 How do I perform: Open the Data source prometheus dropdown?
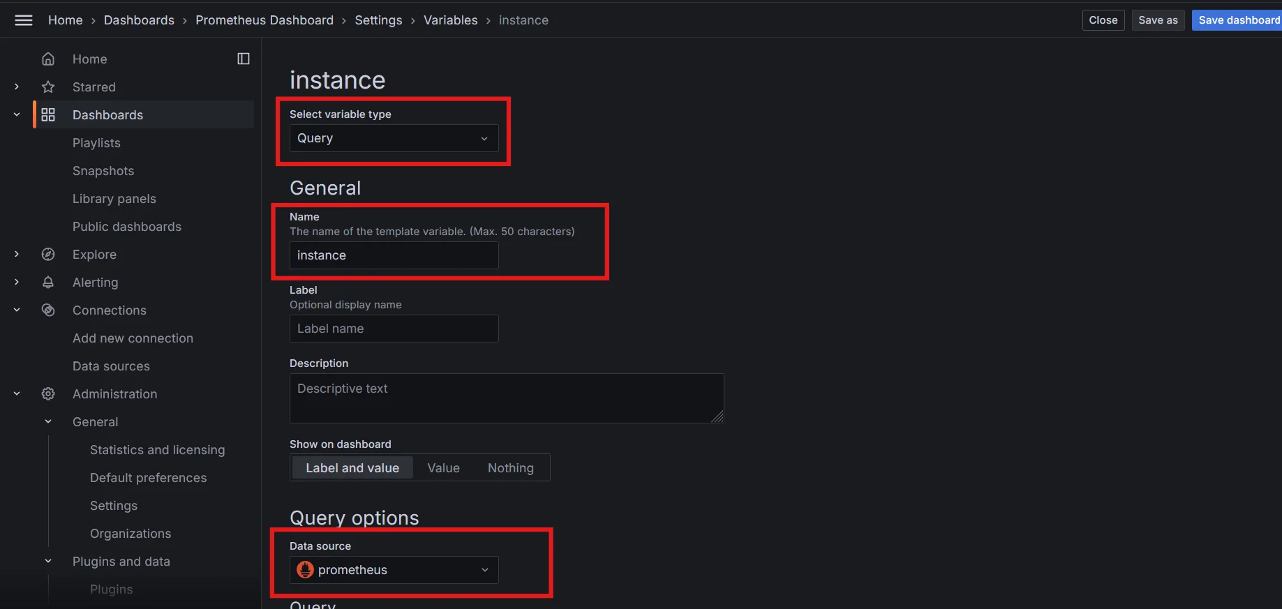point(394,570)
